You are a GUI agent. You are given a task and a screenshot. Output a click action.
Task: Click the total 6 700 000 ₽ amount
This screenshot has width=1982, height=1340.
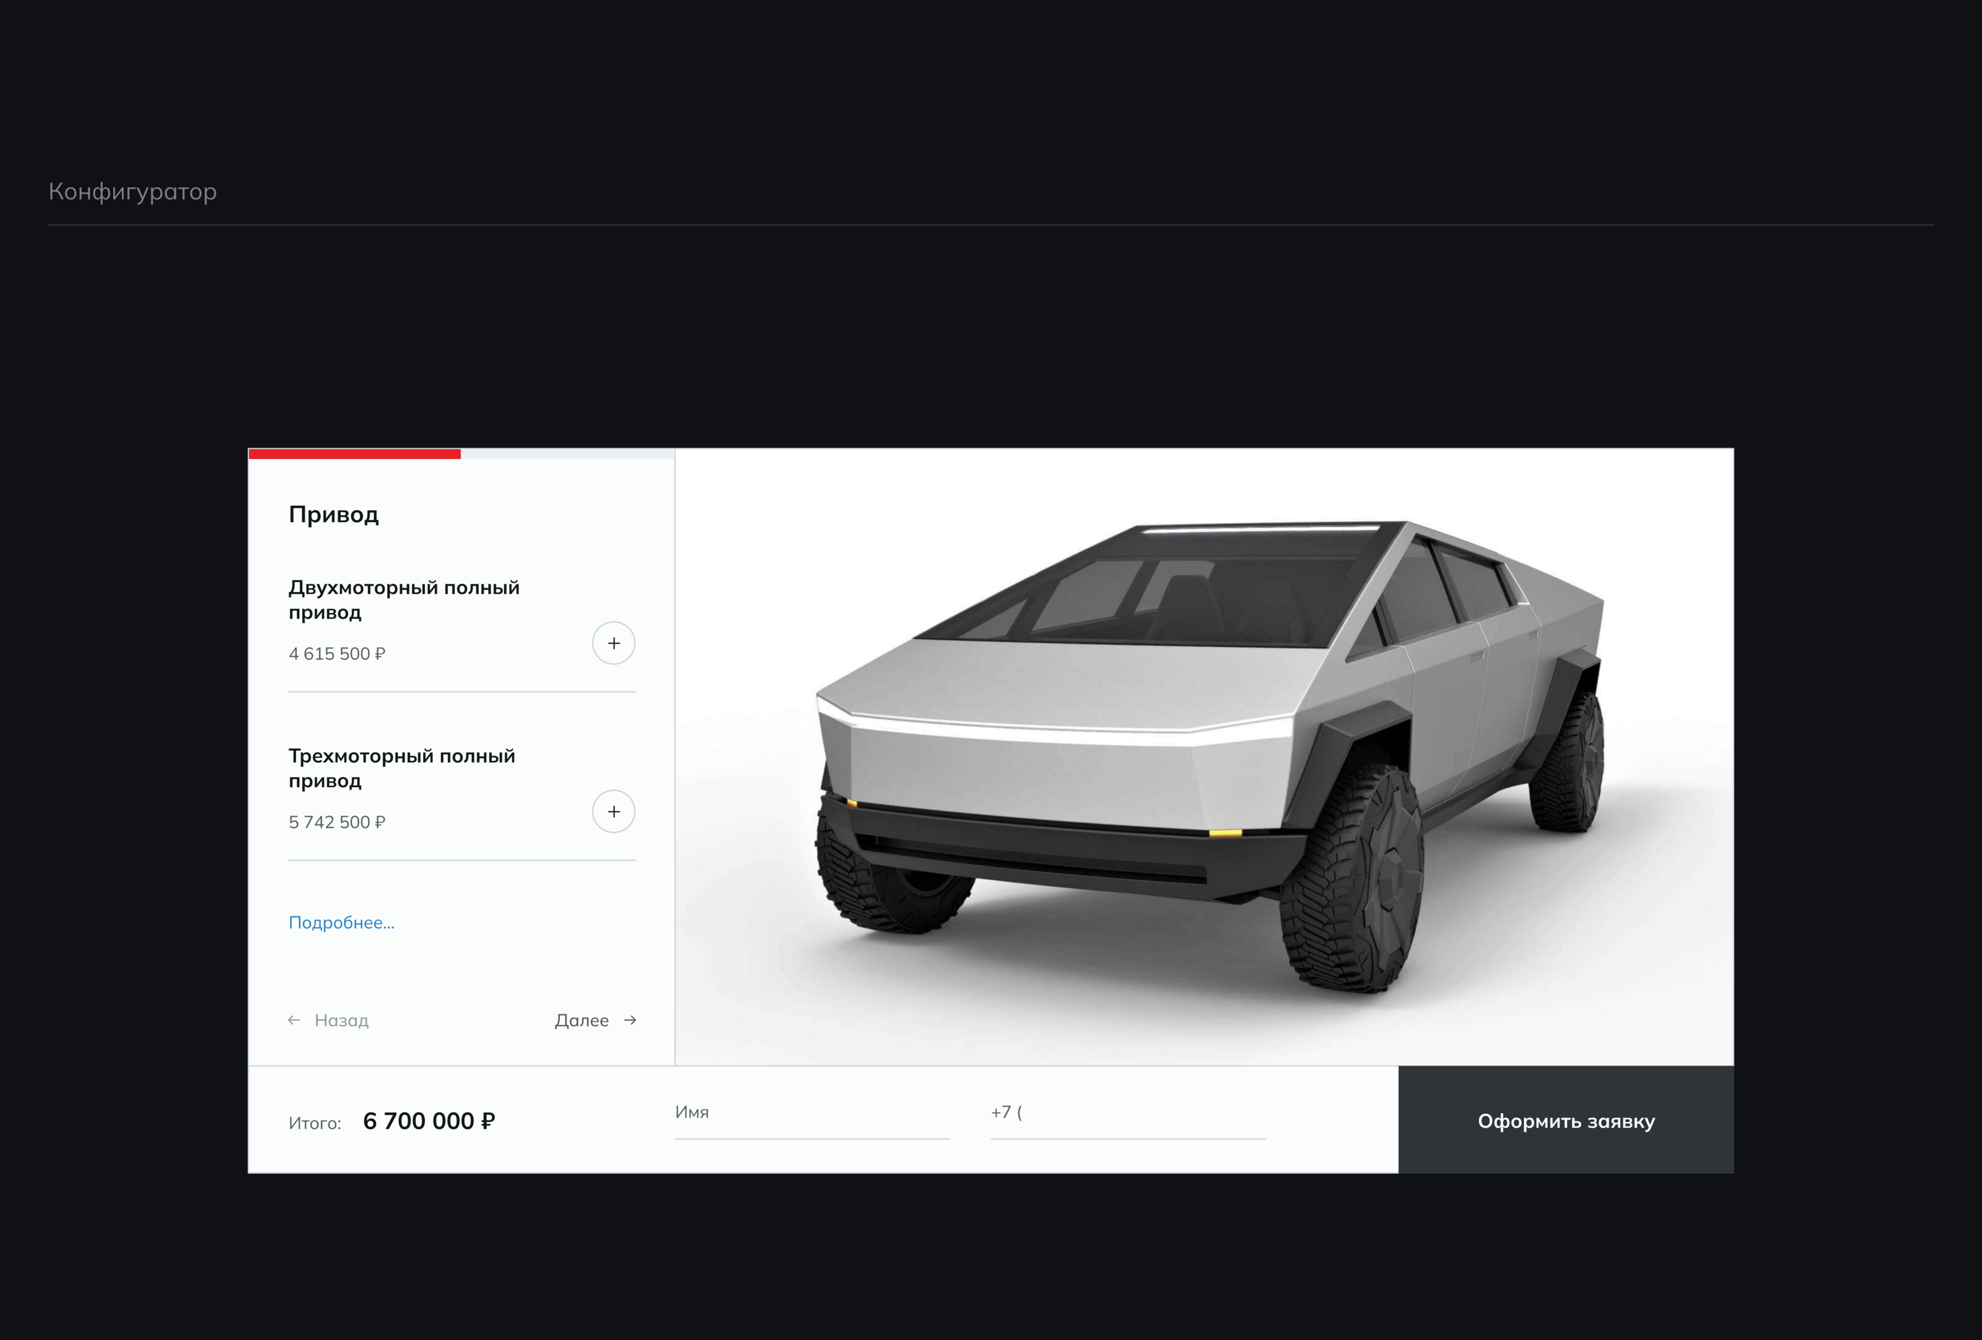(x=429, y=1121)
